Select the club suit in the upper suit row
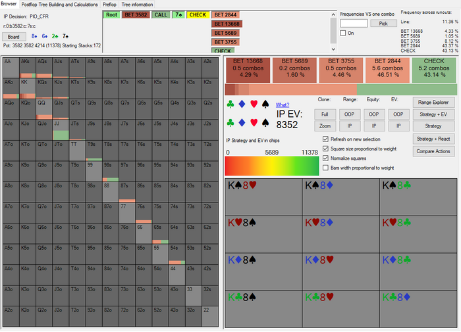461x332 pixels. pos(230,105)
